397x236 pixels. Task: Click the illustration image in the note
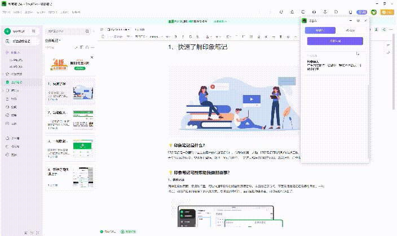tap(234, 101)
